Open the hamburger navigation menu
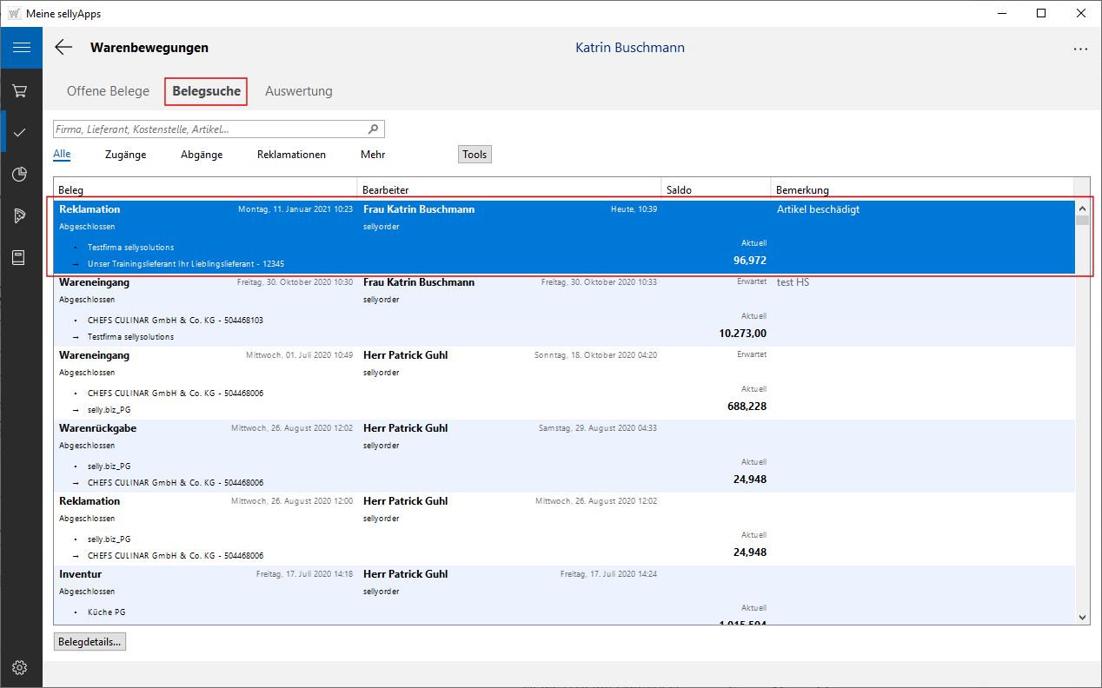 pyautogui.click(x=21, y=48)
